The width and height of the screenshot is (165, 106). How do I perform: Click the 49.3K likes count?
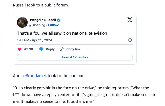point(29,49)
